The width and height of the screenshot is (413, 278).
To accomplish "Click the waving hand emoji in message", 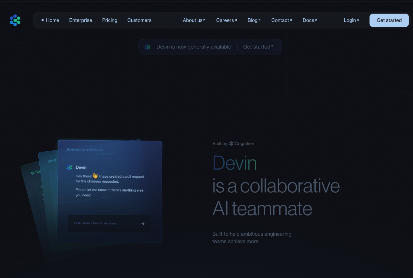I will click(95, 176).
